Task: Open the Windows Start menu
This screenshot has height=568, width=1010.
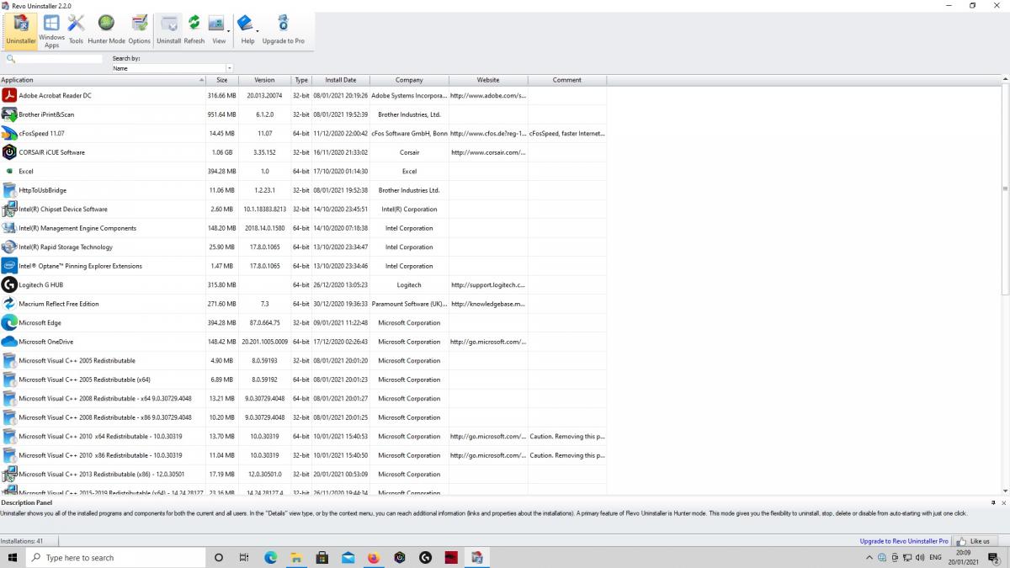Action: [x=13, y=557]
